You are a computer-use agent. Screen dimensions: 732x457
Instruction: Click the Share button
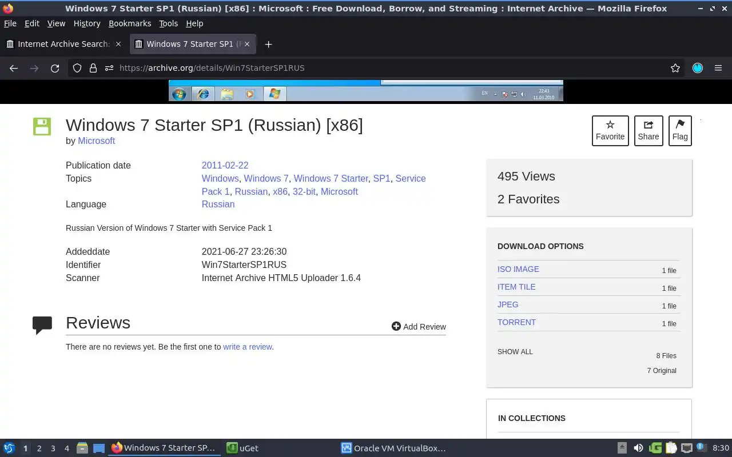coord(649,131)
